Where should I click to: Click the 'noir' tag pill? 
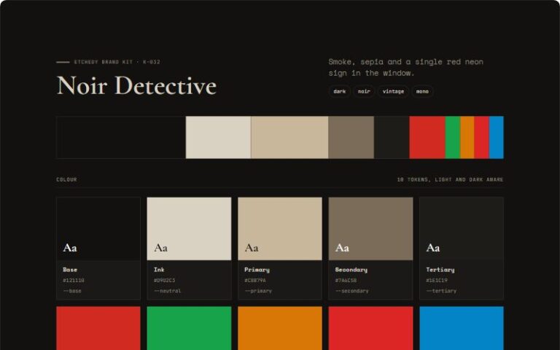pos(364,91)
